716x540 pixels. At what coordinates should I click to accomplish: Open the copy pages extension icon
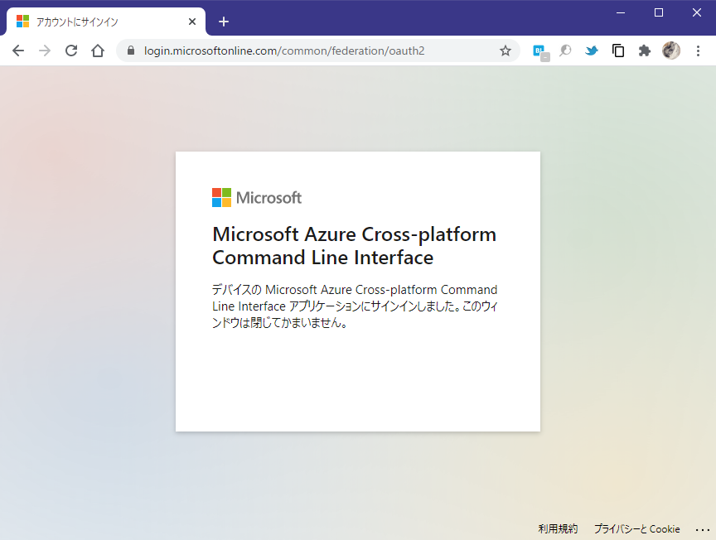(x=618, y=51)
